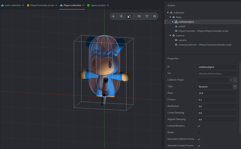241x149 pixels.
Task: Edit the Angular Damping field
Action: point(217,119)
